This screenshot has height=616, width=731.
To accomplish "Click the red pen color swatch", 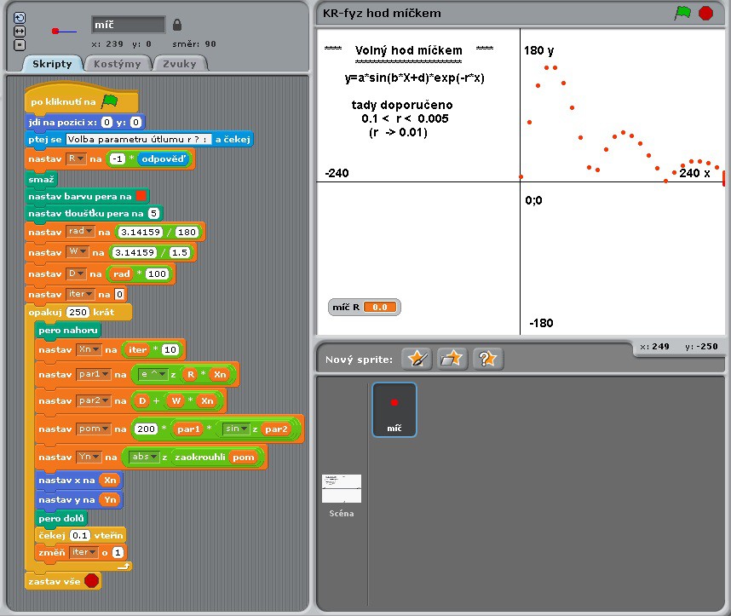I will tap(141, 196).
